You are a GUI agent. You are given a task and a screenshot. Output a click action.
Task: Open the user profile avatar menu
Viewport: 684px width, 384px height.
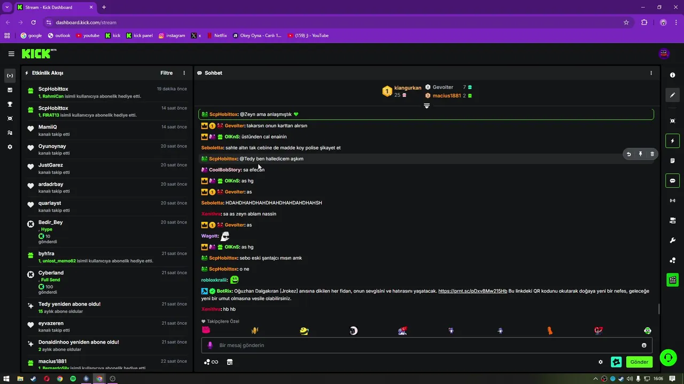(664, 53)
